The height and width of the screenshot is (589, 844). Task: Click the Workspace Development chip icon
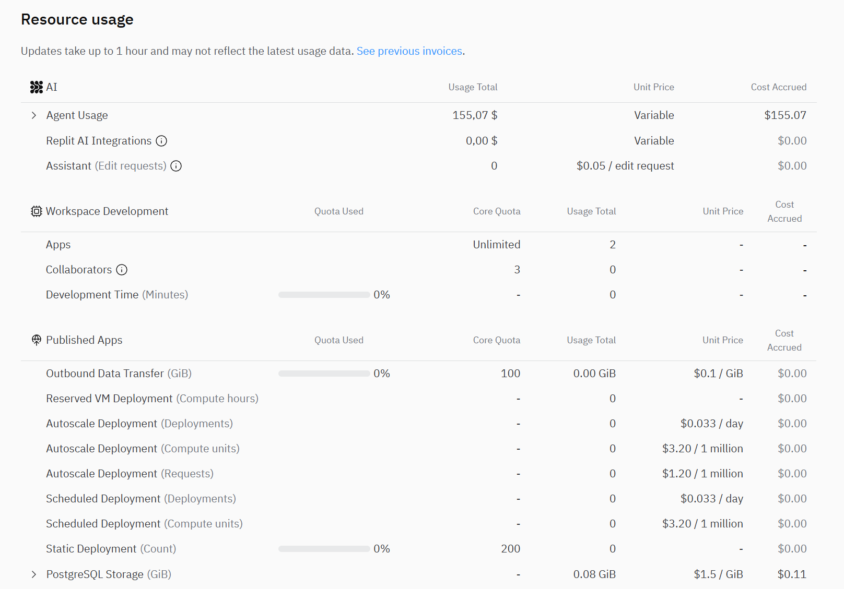[36, 211]
